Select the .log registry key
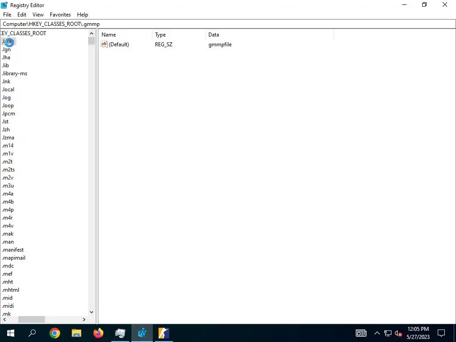The height and width of the screenshot is (342, 456). coord(6,98)
